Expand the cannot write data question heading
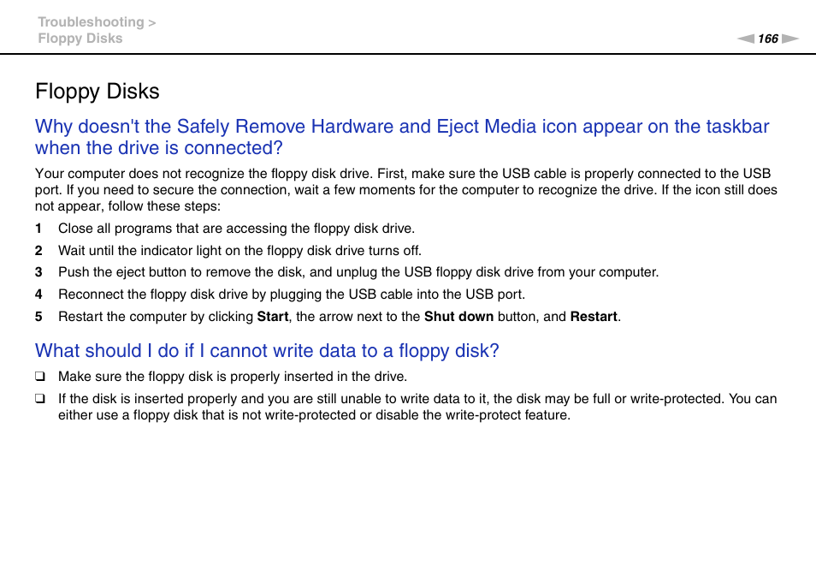 267,351
